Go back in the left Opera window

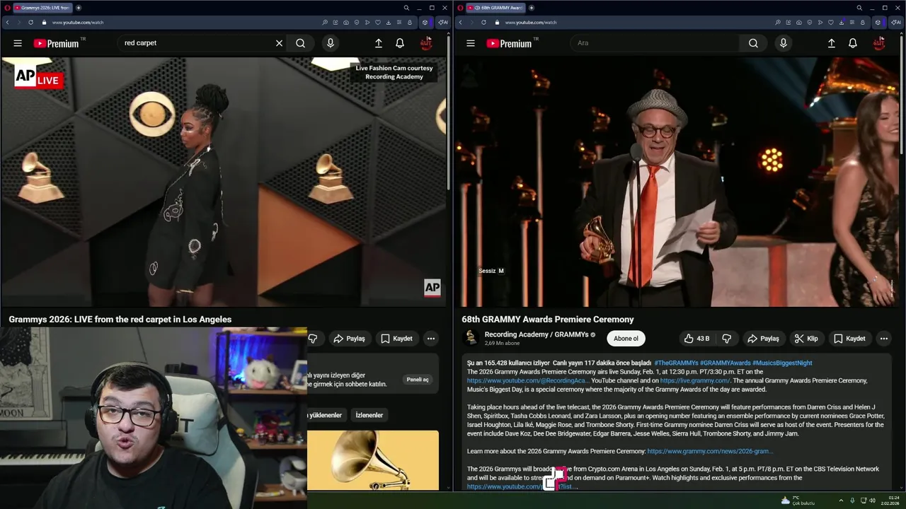click(x=7, y=22)
